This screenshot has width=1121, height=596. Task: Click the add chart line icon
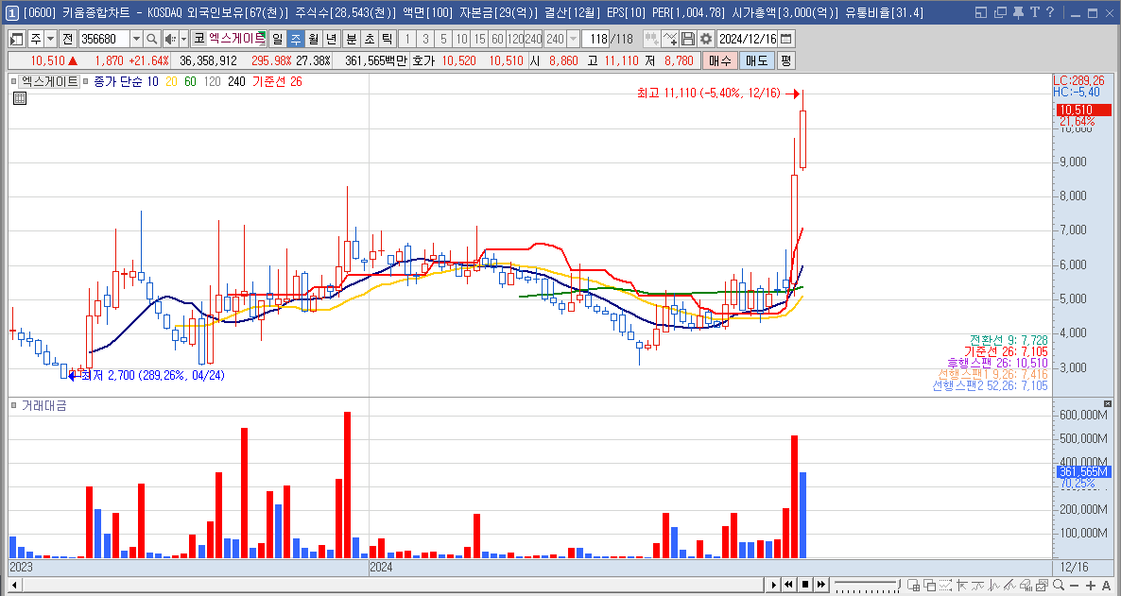[x=670, y=39]
